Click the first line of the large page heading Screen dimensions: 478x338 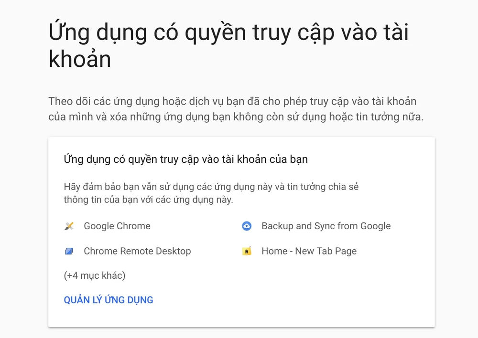228,33
